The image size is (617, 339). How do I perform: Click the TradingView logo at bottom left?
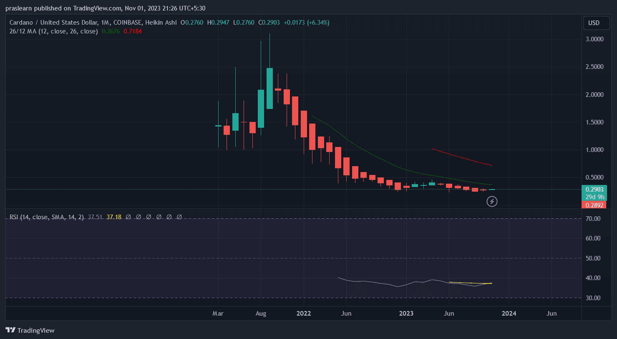pyautogui.click(x=30, y=330)
